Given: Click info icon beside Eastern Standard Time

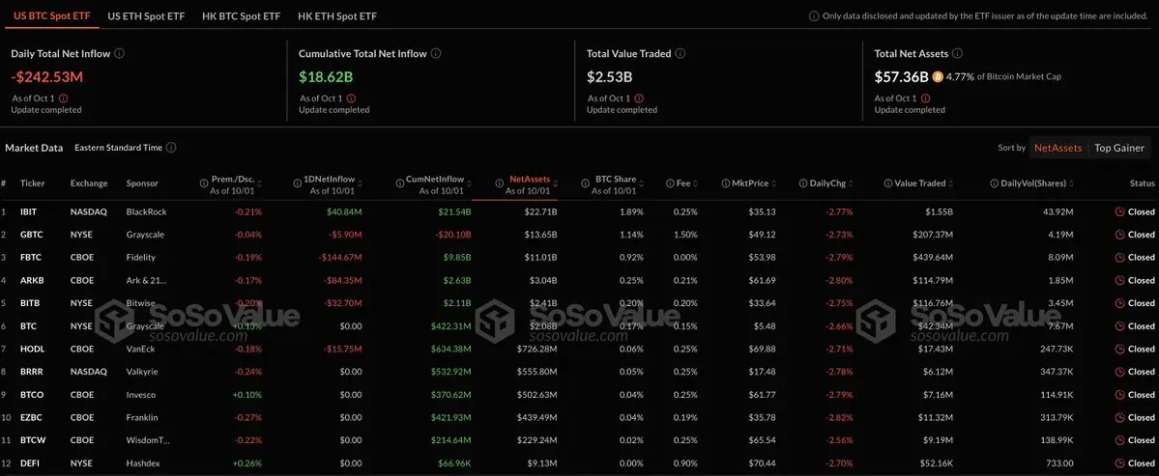Looking at the screenshot, I should (171, 148).
